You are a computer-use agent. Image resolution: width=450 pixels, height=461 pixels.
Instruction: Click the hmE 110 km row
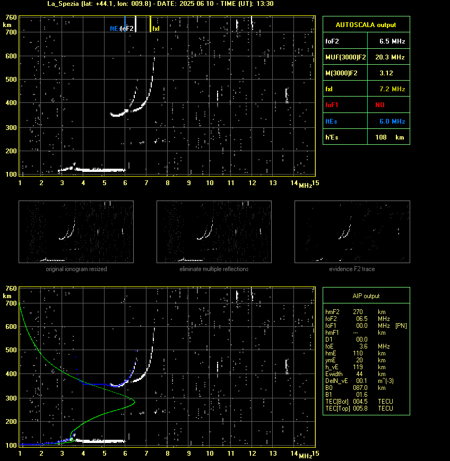click(x=356, y=353)
